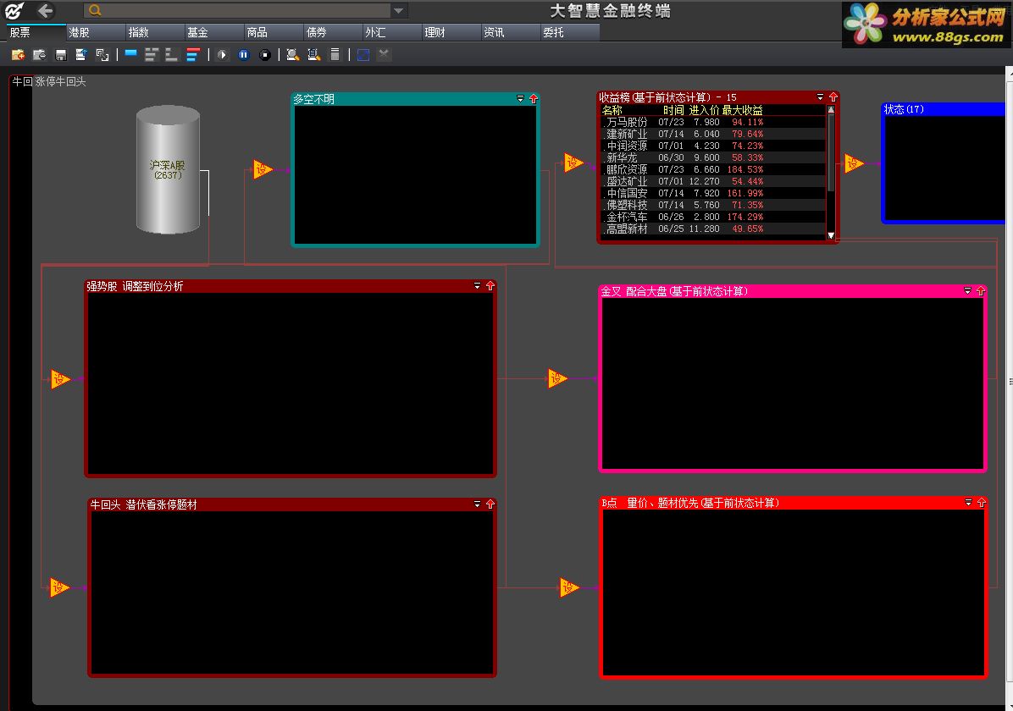This screenshot has height=711, width=1013.
Task: Click the magnifier search-list toolbar icon
Action: [x=293, y=55]
